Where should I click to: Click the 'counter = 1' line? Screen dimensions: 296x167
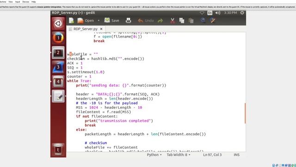79,77
